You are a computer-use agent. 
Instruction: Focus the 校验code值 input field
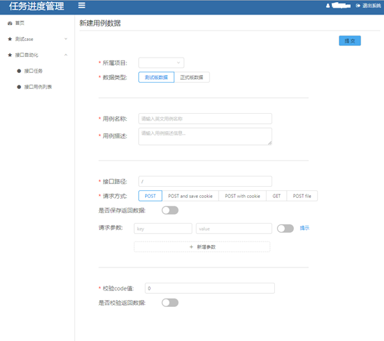click(x=210, y=288)
